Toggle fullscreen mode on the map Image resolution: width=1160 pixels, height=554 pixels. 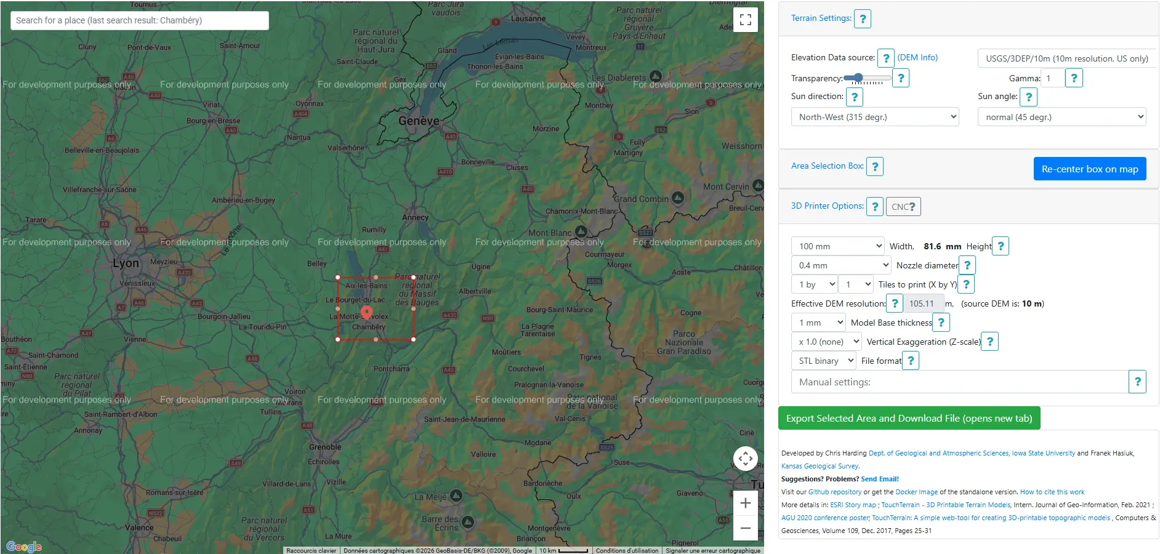click(746, 20)
